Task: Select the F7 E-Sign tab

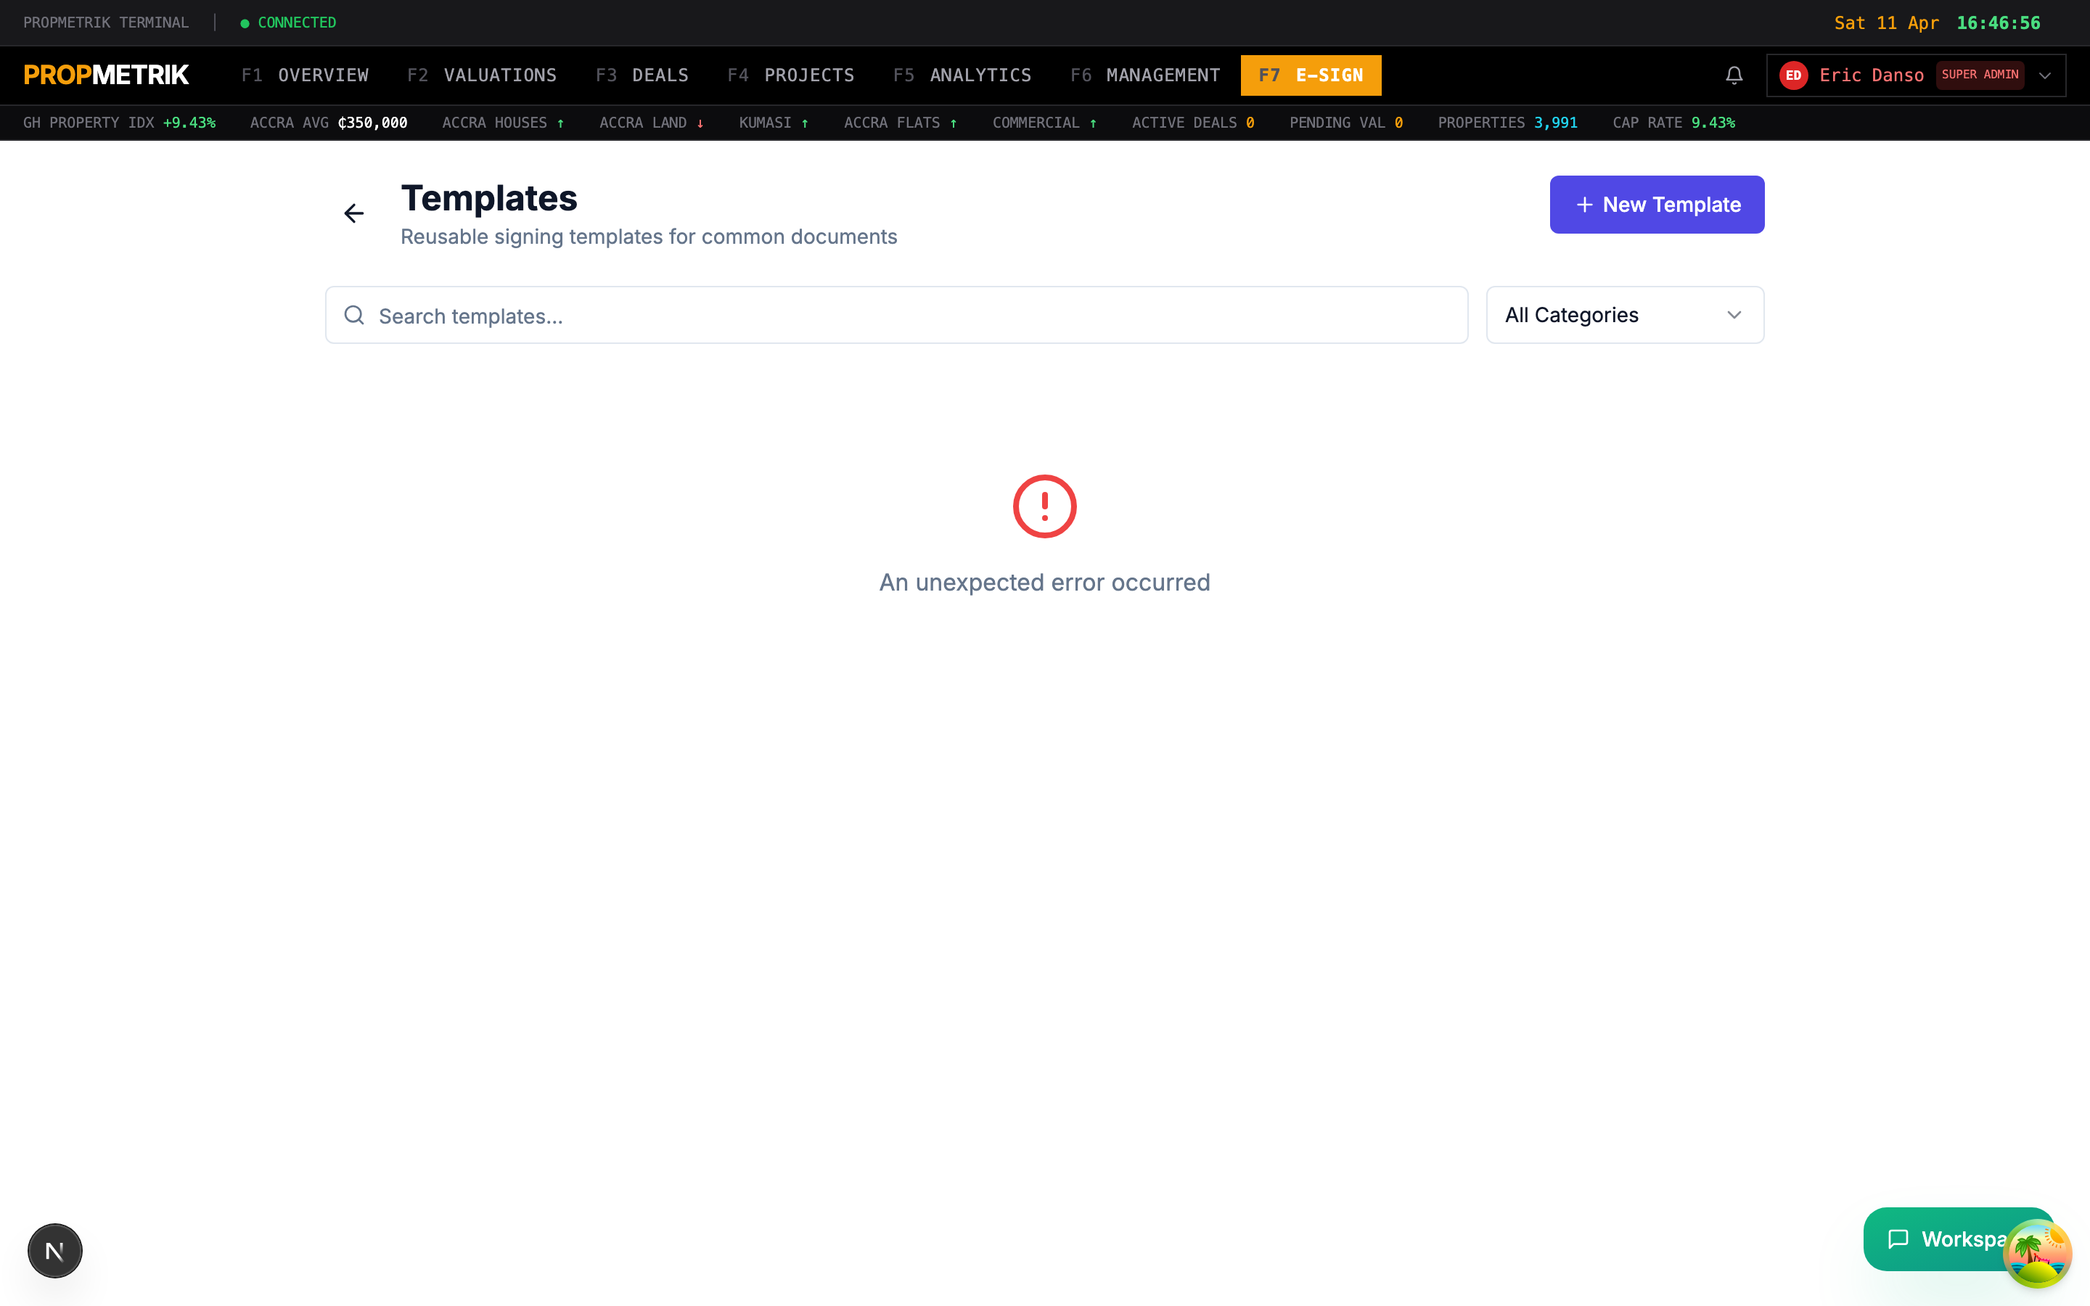Action: [x=1311, y=75]
